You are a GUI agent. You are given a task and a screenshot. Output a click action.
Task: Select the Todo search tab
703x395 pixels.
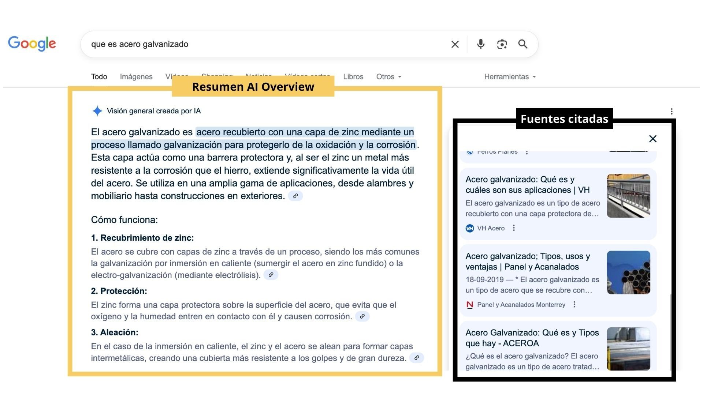pos(99,77)
